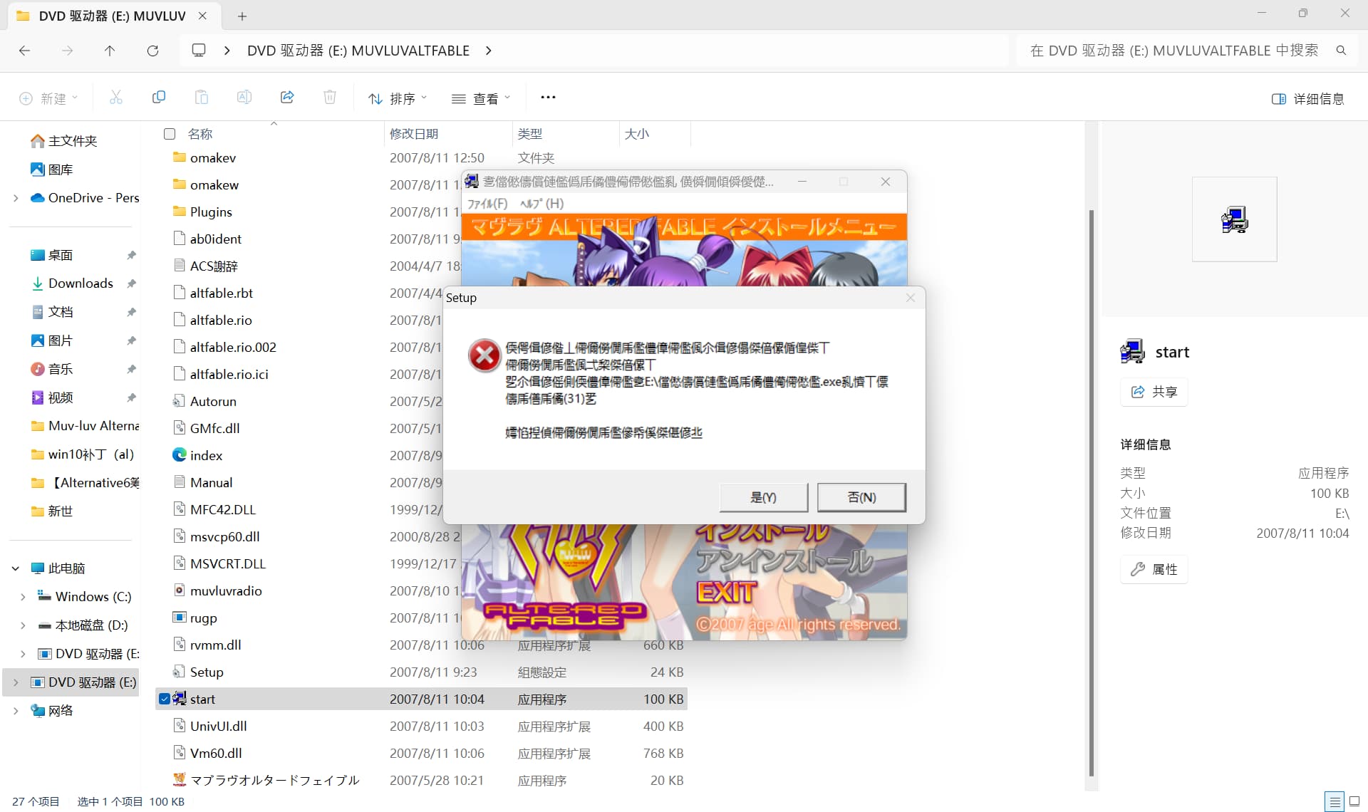Open a new Explorer tab
This screenshot has width=1368, height=812.
[x=242, y=16]
